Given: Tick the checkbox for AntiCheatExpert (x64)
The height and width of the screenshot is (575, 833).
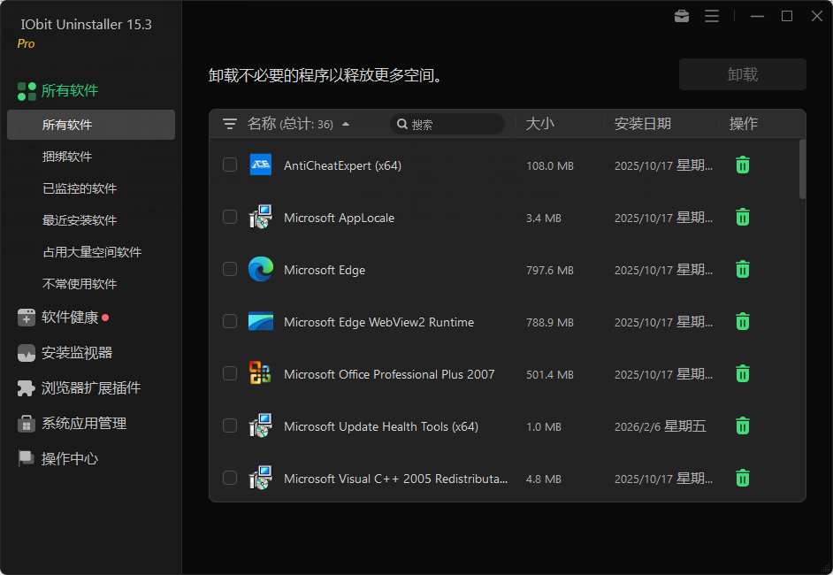Looking at the screenshot, I should pos(230,165).
